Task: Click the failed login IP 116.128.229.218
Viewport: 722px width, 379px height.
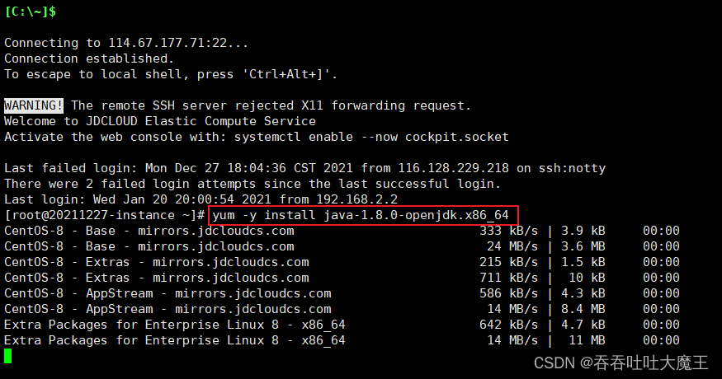Action: [453, 168]
